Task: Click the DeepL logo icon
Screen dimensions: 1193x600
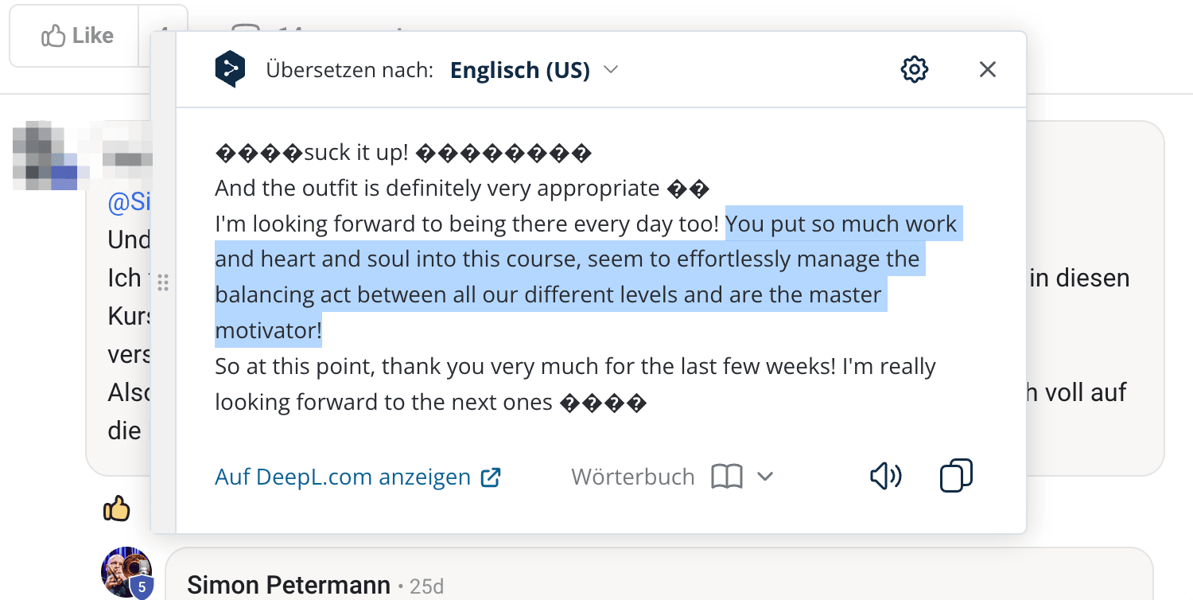Action: 230,69
